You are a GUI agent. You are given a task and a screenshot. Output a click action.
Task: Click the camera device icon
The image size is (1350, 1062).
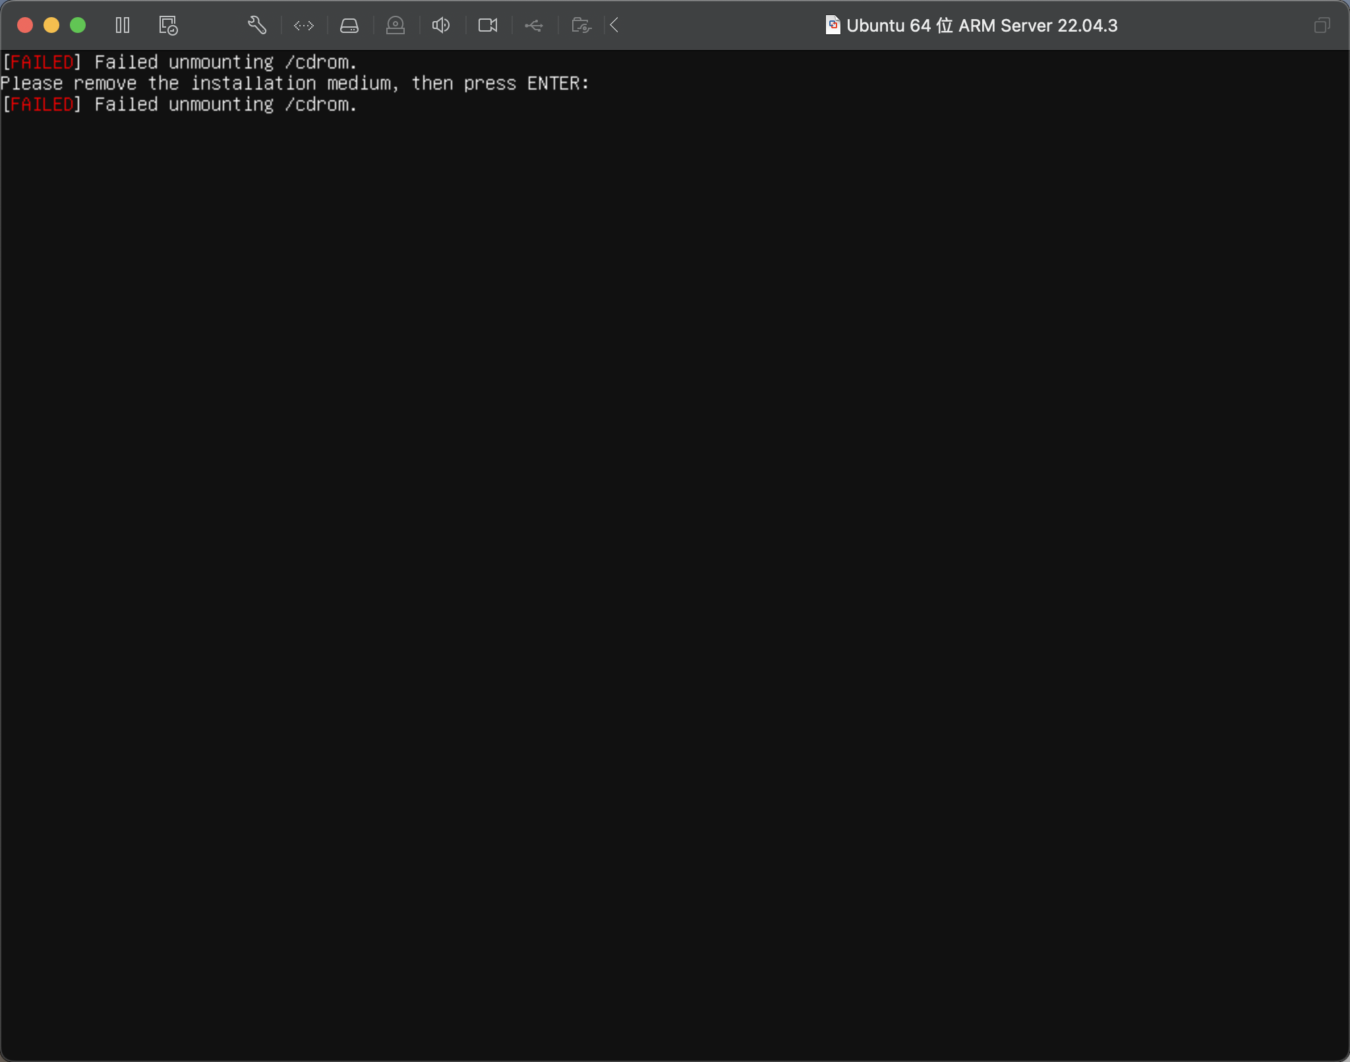point(487,26)
